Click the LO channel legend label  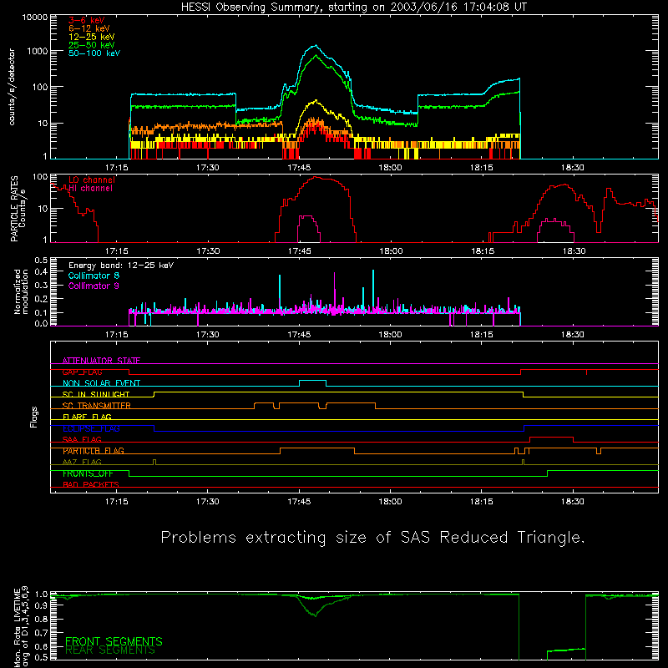(92, 180)
